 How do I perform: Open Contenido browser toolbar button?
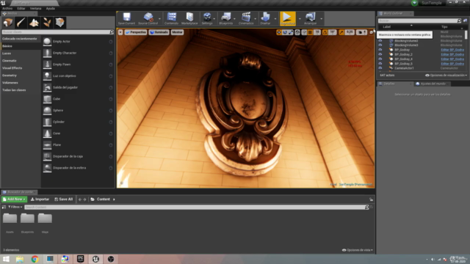pyautogui.click(x=171, y=18)
